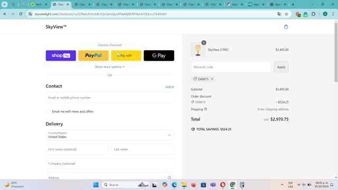Image resolution: width=338 pixels, height=190 pixels.
Task: Switch to the tab labeled Fake
Action: [256, 4]
